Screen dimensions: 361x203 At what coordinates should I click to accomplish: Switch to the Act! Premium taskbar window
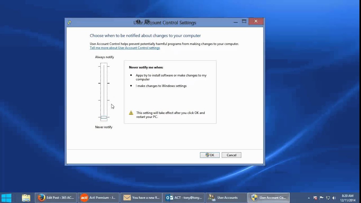[98, 198]
